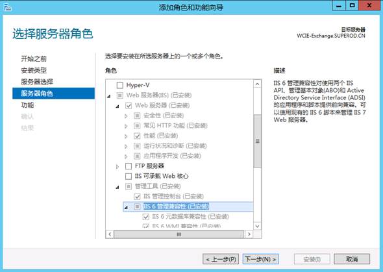The image size is (383, 272).
Task: Go to the 开始之前 step
Action: (34, 58)
